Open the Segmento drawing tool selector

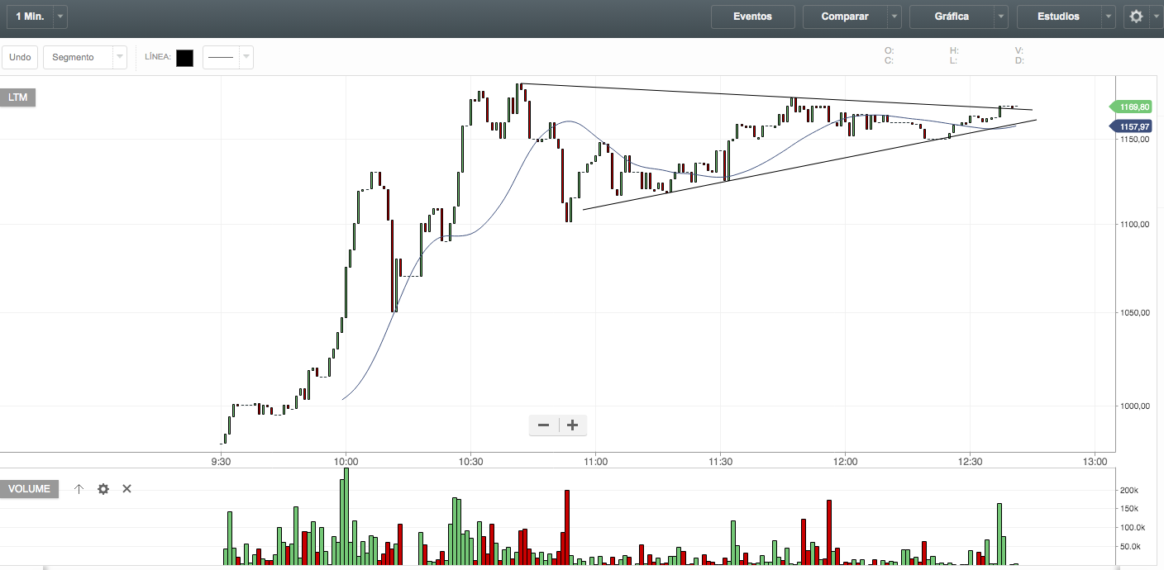click(85, 57)
